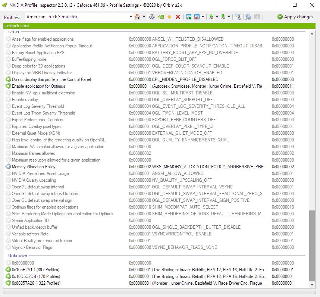Click gear icon of Maximum frames allowed
The height and width of the screenshot is (297, 320).
click(x=8, y=153)
